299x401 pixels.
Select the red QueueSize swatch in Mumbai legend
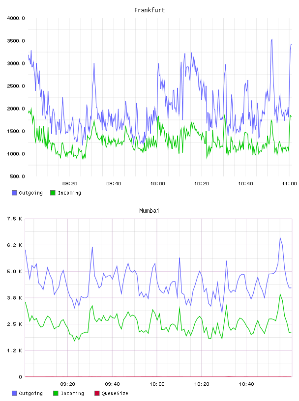click(97, 393)
